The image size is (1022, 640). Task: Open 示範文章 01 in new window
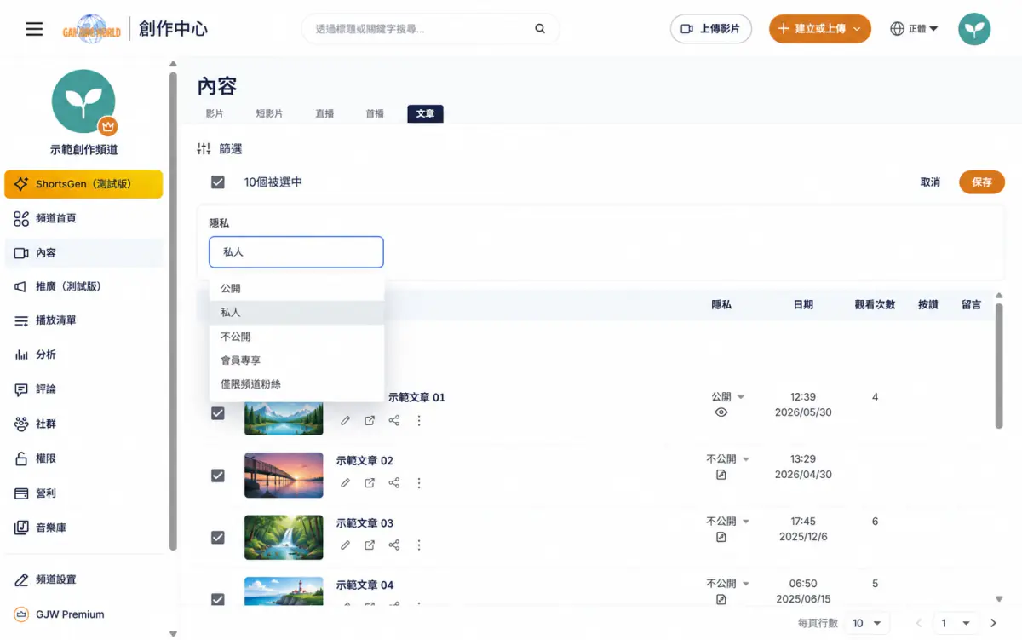click(x=370, y=421)
